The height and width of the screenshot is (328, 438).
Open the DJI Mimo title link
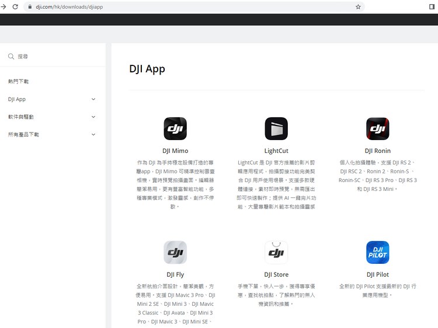click(x=175, y=151)
